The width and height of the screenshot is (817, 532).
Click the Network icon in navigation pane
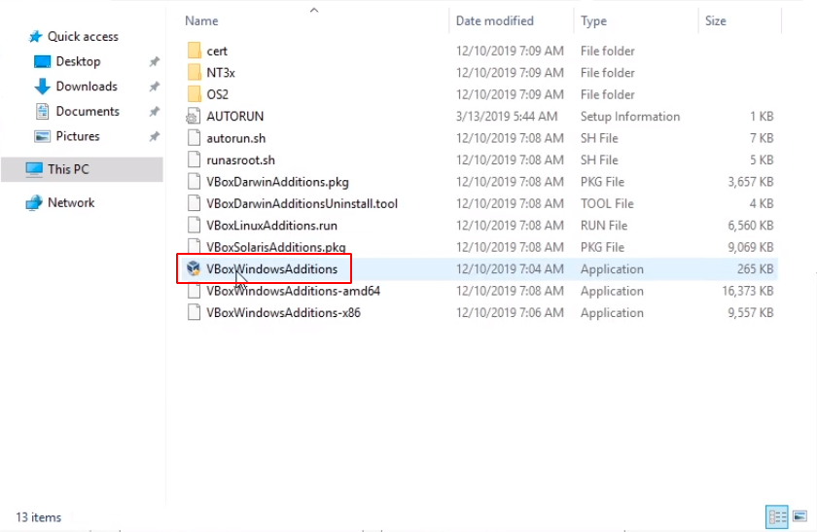pos(34,203)
